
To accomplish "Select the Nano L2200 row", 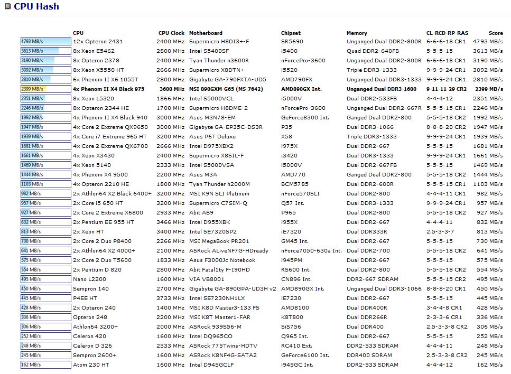I will pos(90,279).
